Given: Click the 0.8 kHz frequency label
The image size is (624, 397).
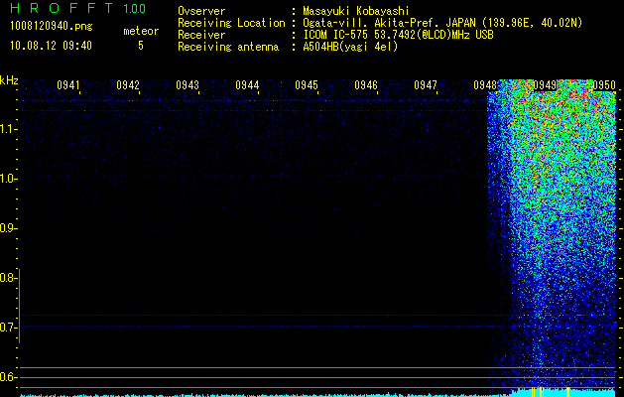Looking at the screenshot, I should (8, 278).
